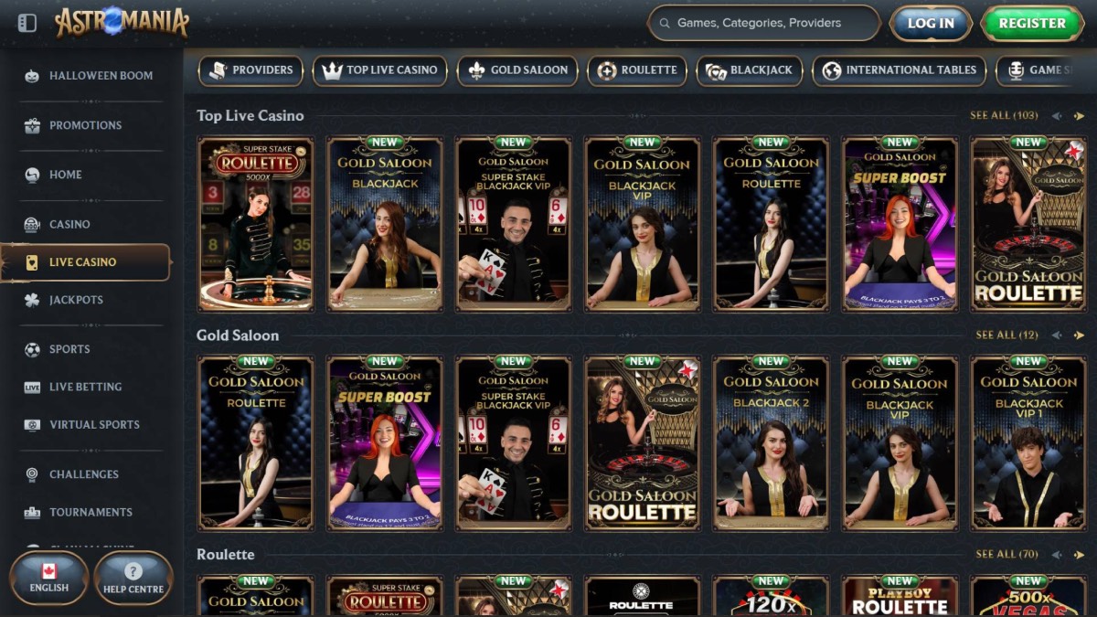This screenshot has height=617, width=1097.
Task: Open Halloween Boom pumpkin icon in sidebar
Action: 32,76
